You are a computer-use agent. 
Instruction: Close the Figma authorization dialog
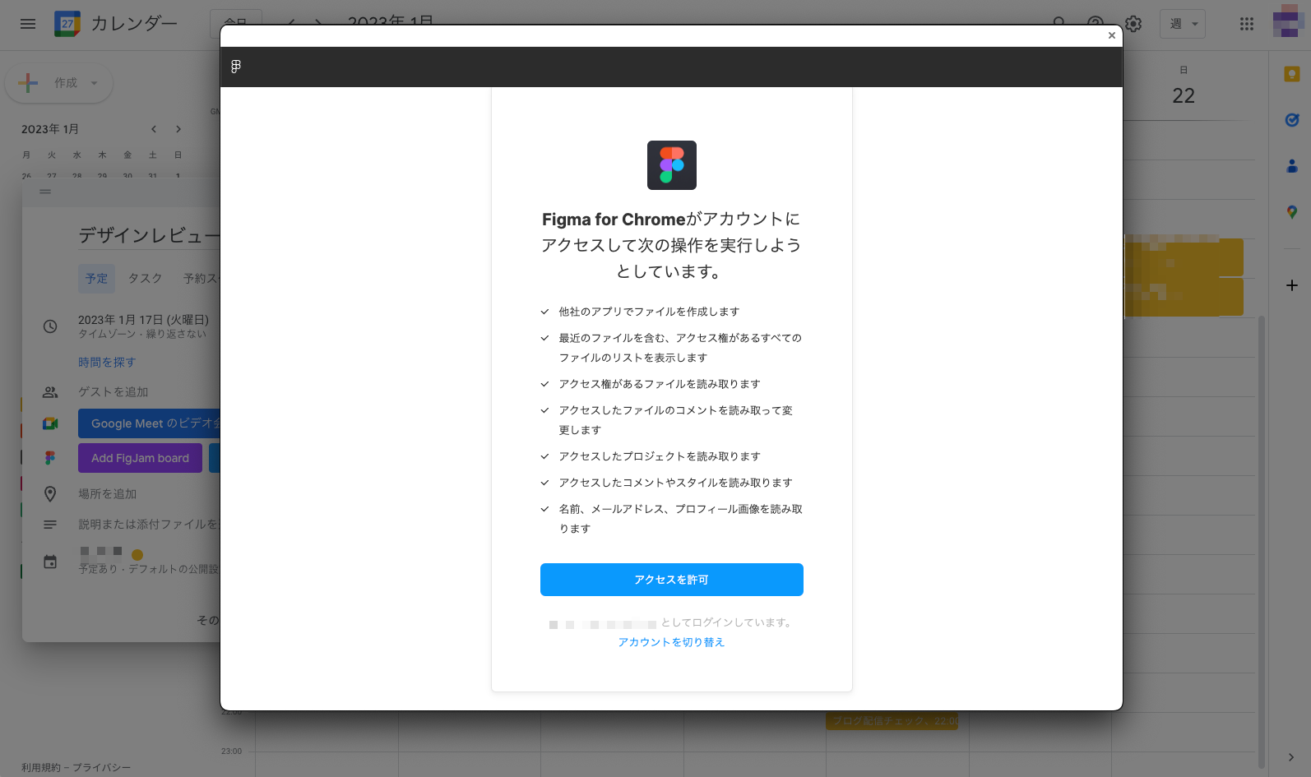point(1112,35)
